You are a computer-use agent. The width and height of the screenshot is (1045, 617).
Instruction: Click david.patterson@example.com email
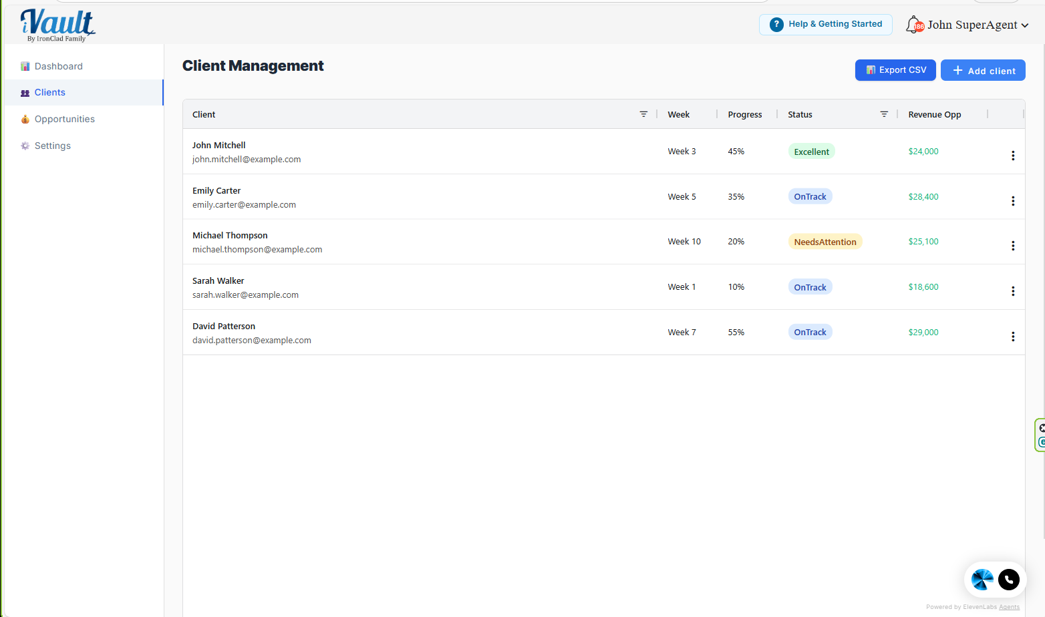pyautogui.click(x=252, y=340)
